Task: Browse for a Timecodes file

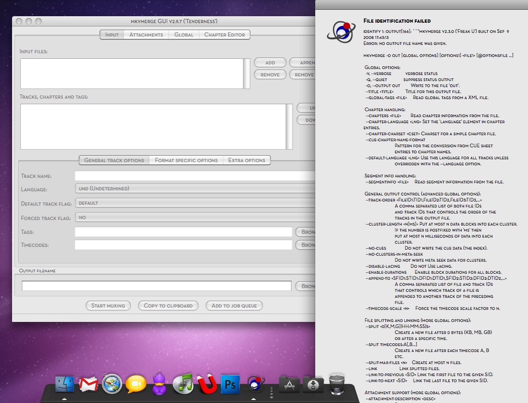Action: (305, 245)
